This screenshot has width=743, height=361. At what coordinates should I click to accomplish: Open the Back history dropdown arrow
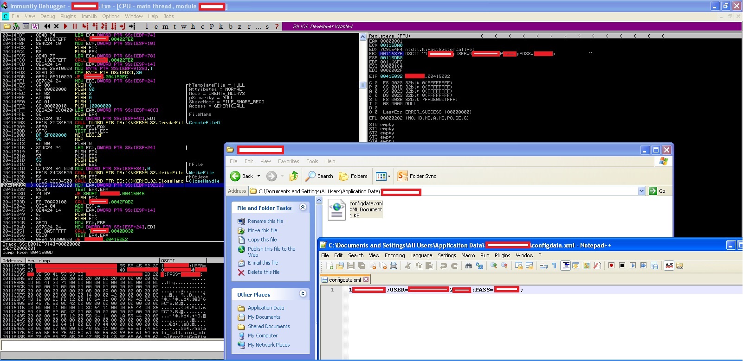(x=259, y=176)
